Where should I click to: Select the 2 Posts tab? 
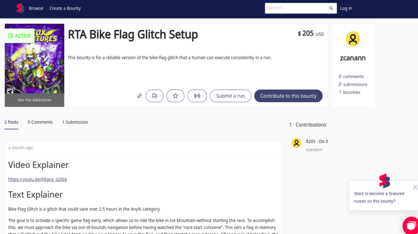(x=11, y=122)
